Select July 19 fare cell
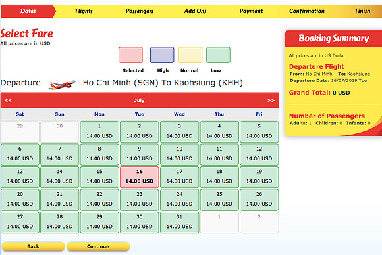382x255 pixels. pyautogui.click(x=259, y=177)
